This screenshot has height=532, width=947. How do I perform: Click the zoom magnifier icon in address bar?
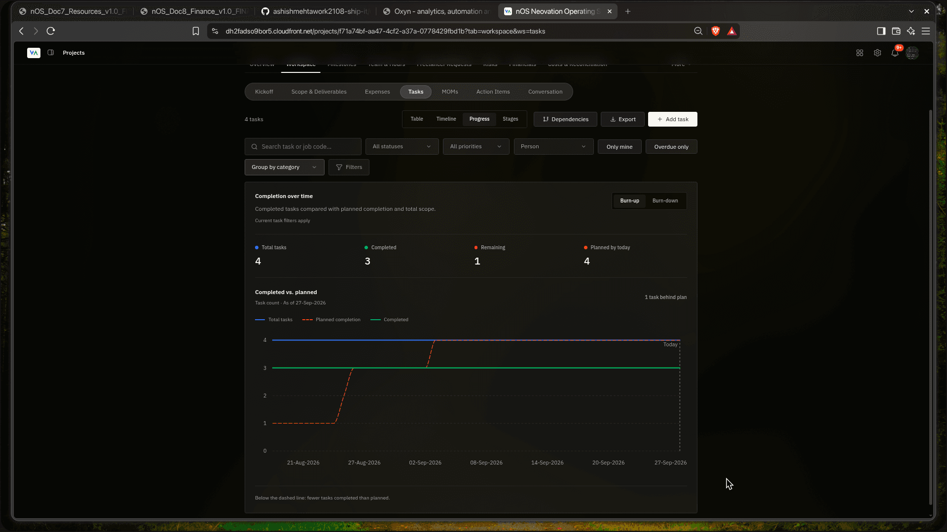(698, 31)
